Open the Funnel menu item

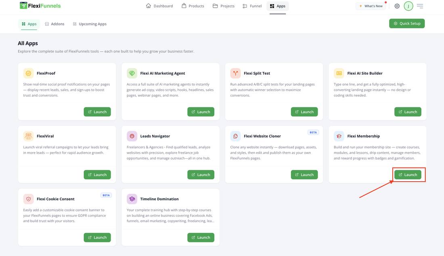(252, 6)
